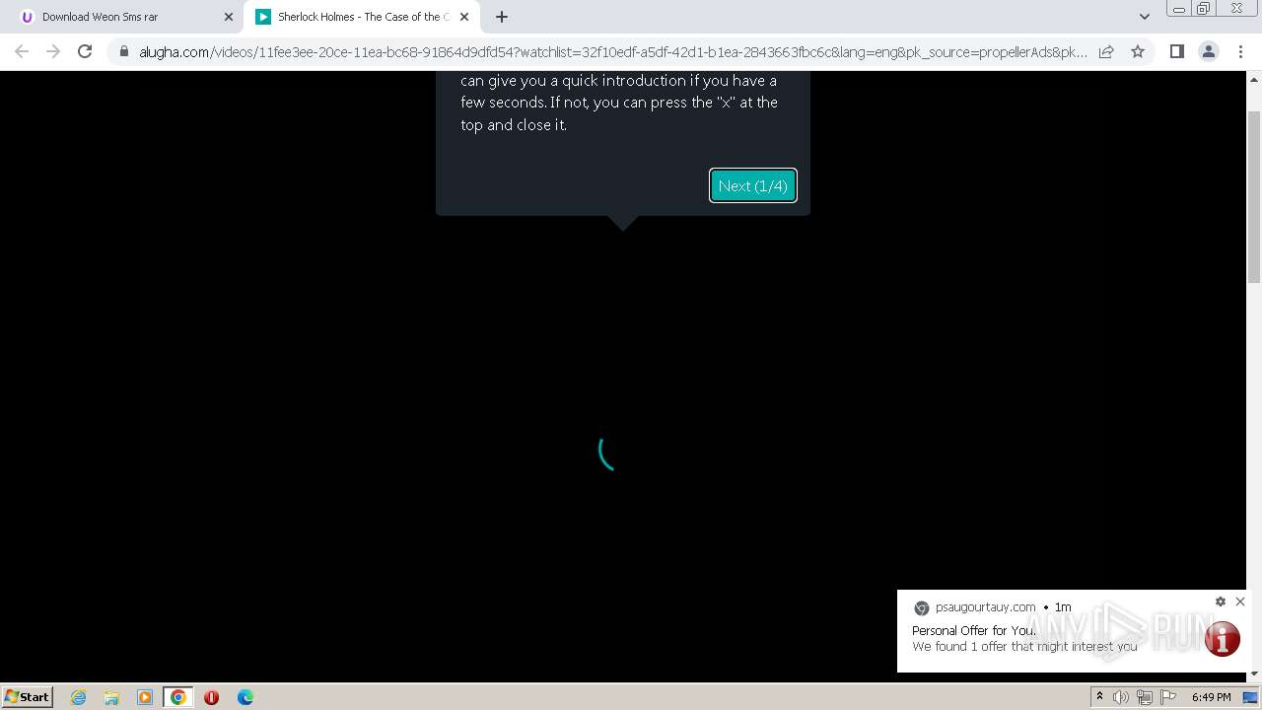The image size is (1262, 710).
Task: Click scrollbar up arrow
Action: [x=1254, y=79]
